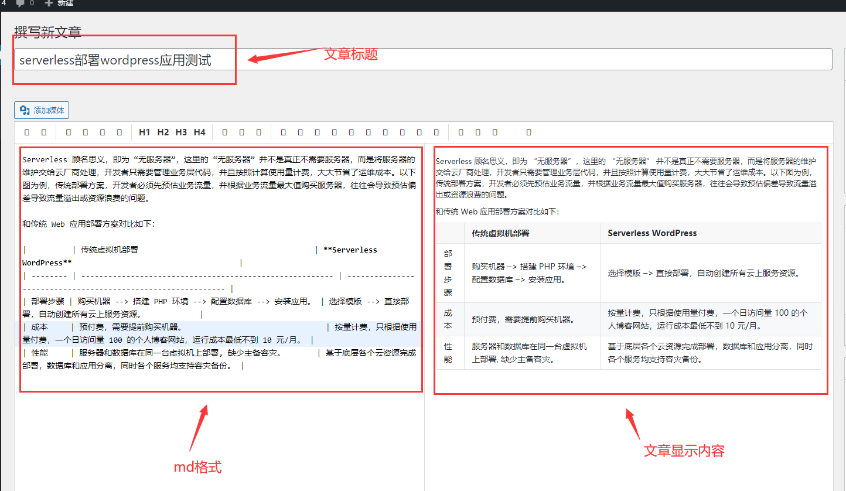
Task: Click the Redo icon next to Undo
Action: pyautogui.click(x=44, y=132)
